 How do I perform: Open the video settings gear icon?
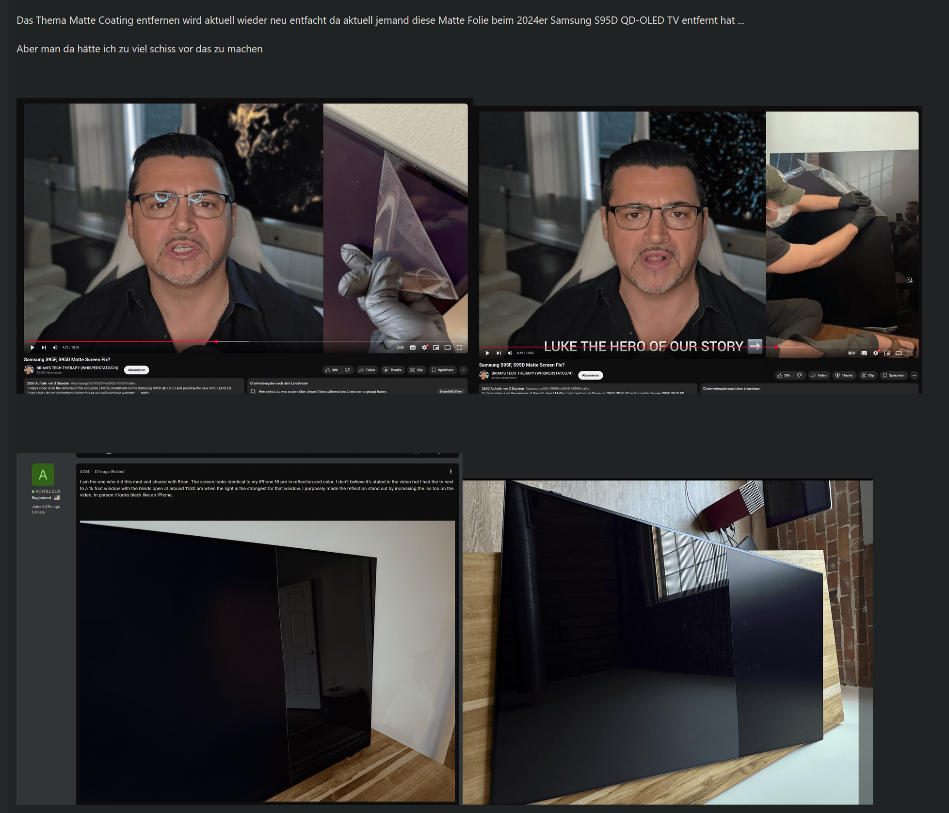click(425, 348)
